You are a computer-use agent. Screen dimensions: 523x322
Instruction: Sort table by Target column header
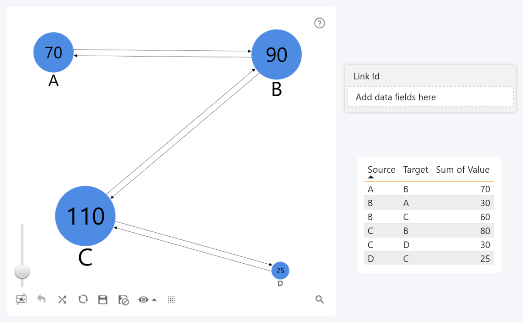click(x=415, y=170)
